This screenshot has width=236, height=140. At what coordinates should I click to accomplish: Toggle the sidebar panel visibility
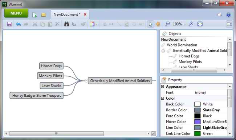coord(229,24)
